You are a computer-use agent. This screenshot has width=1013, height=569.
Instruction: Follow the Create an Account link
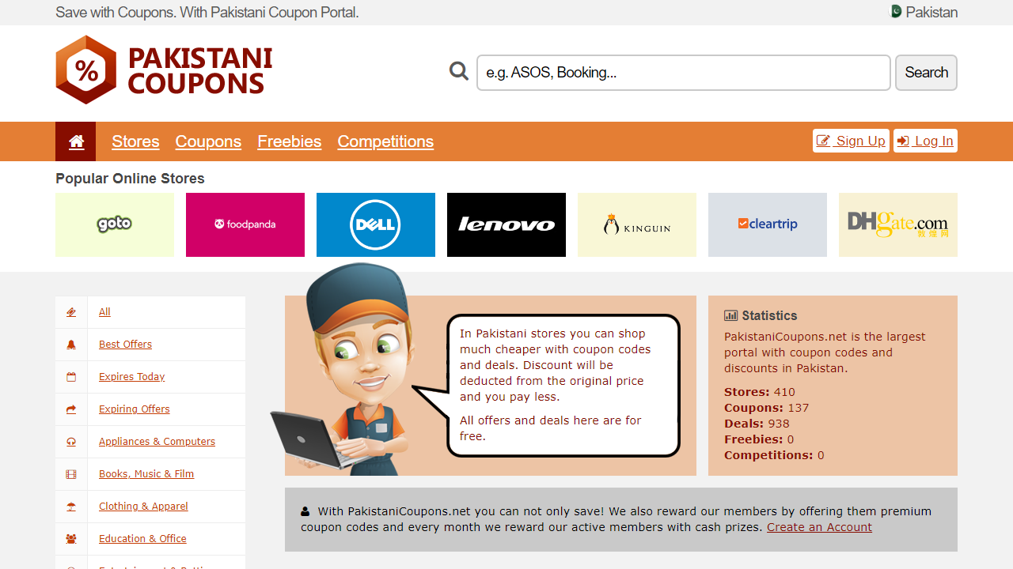click(819, 527)
